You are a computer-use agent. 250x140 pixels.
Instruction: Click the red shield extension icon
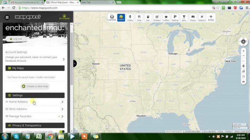(x=235, y=8)
